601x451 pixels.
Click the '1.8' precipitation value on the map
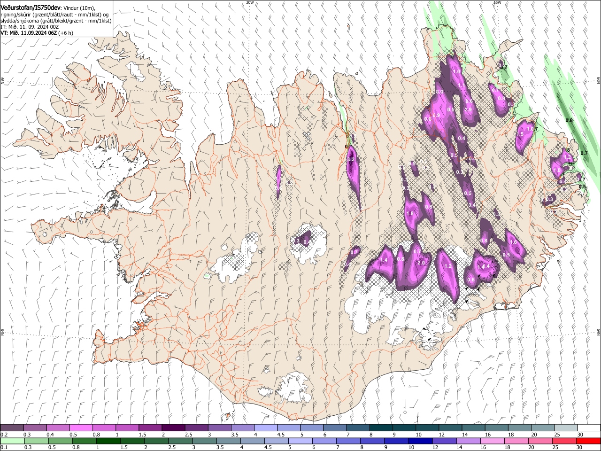click(410, 214)
